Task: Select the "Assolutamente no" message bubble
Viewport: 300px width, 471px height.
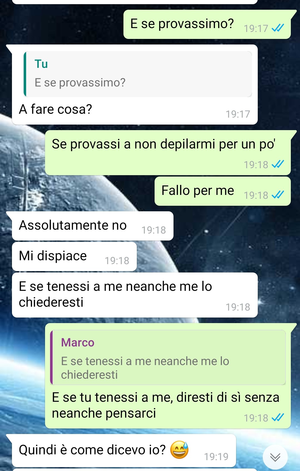Action: [x=93, y=226]
